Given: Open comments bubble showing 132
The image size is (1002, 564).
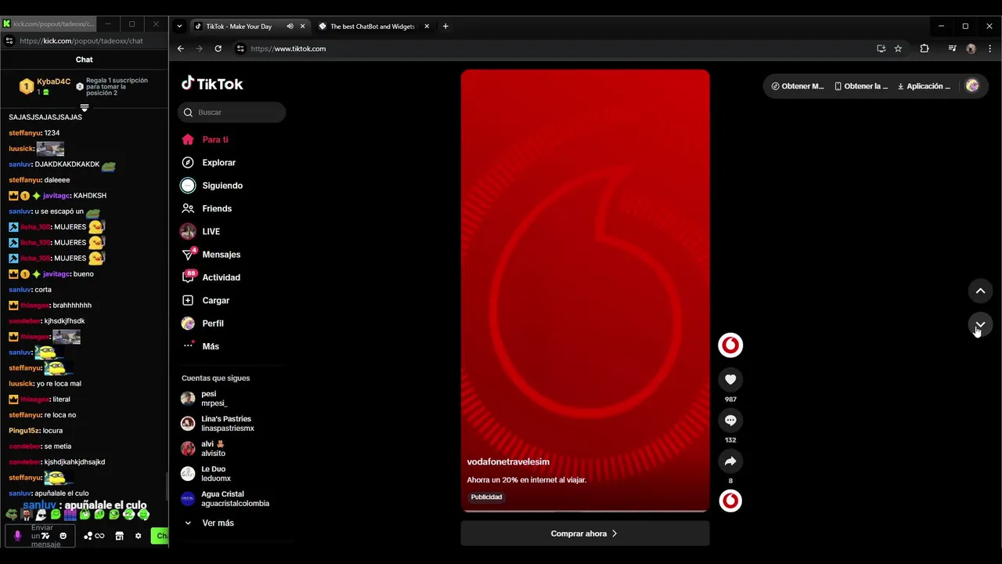Looking at the screenshot, I should coord(730,421).
